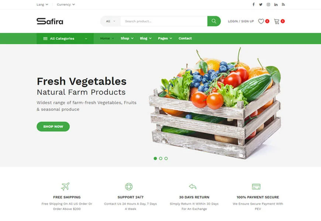Open the Shop menu

127,38
